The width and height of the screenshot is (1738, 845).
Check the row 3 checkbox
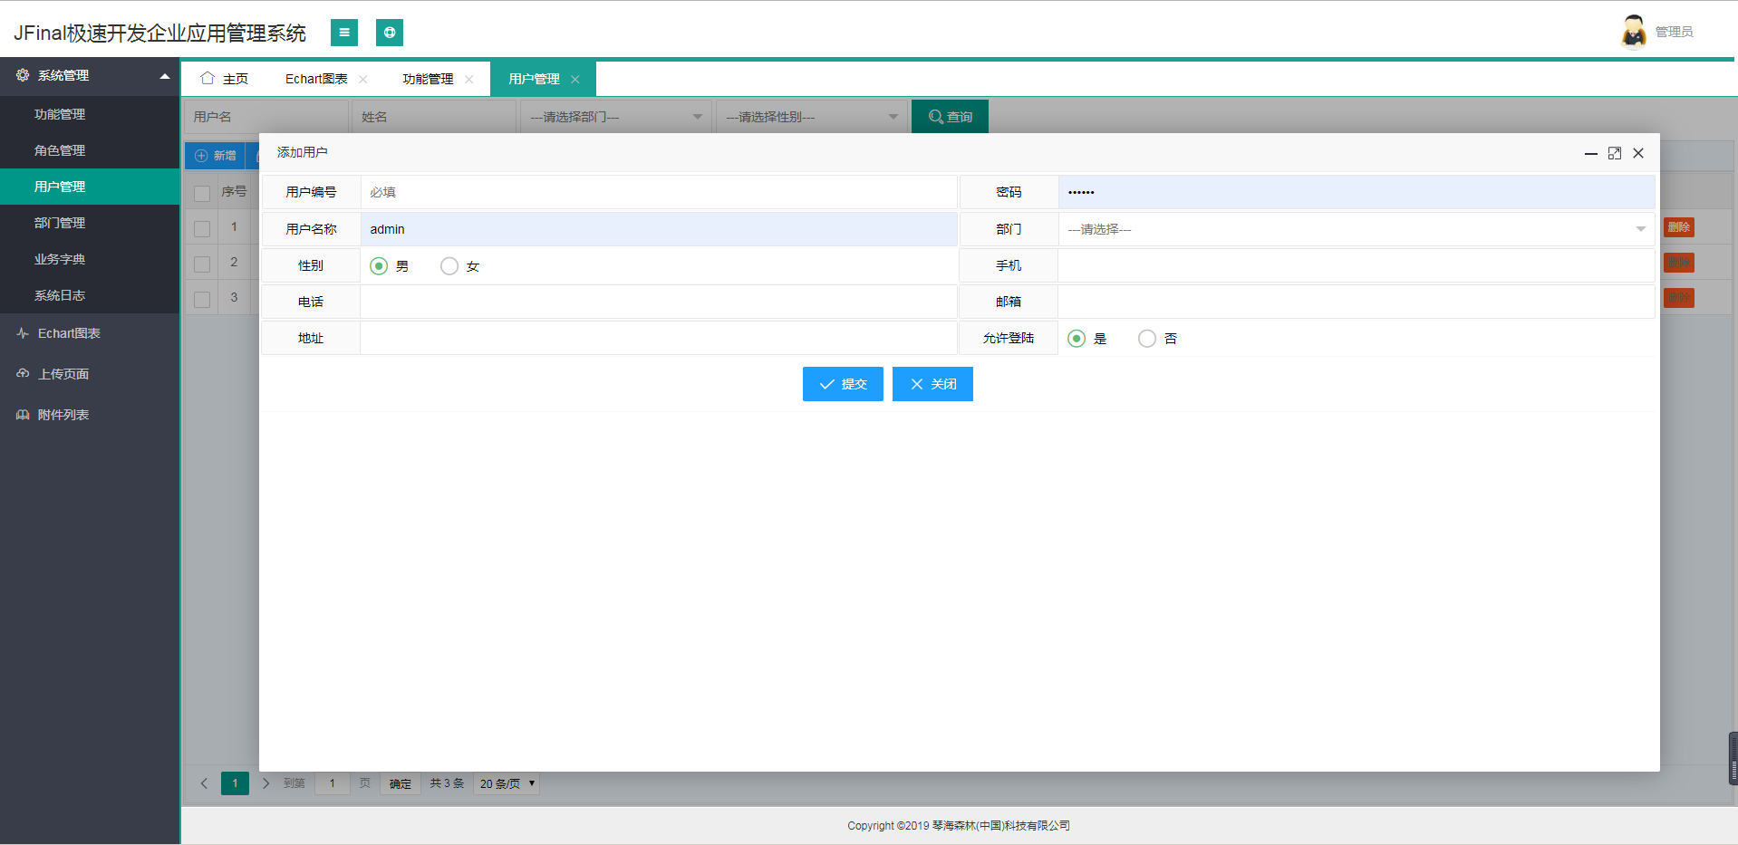pyautogui.click(x=202, y=299)
